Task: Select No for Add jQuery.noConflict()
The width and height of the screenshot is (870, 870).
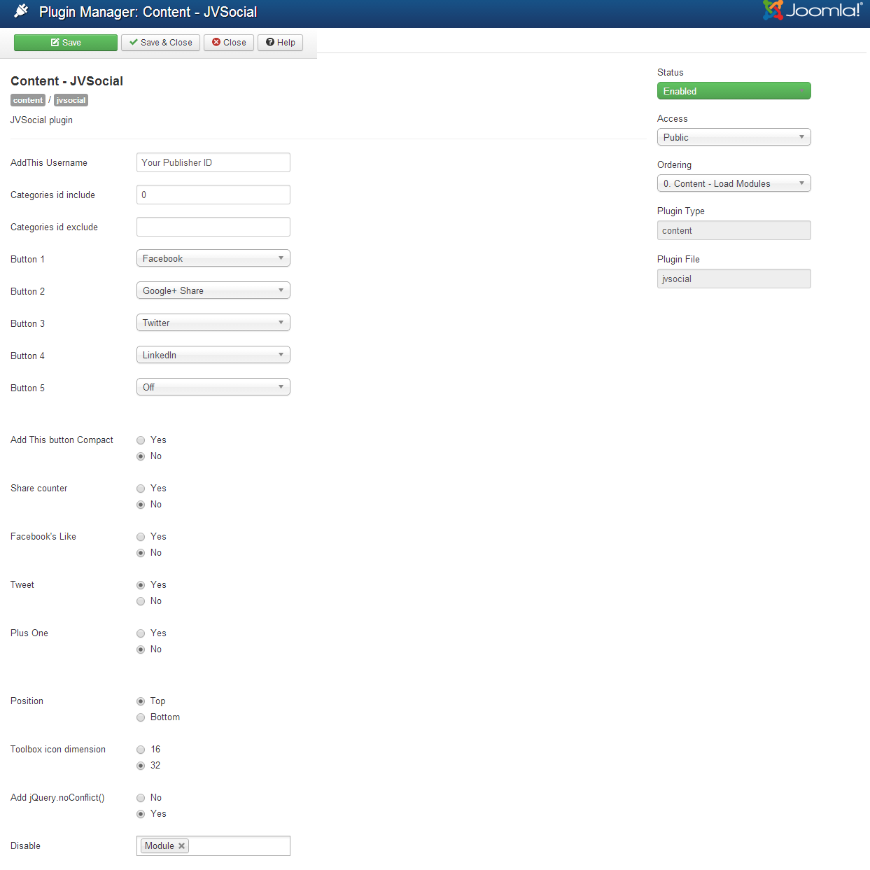Action: click(x=141, y=798)
